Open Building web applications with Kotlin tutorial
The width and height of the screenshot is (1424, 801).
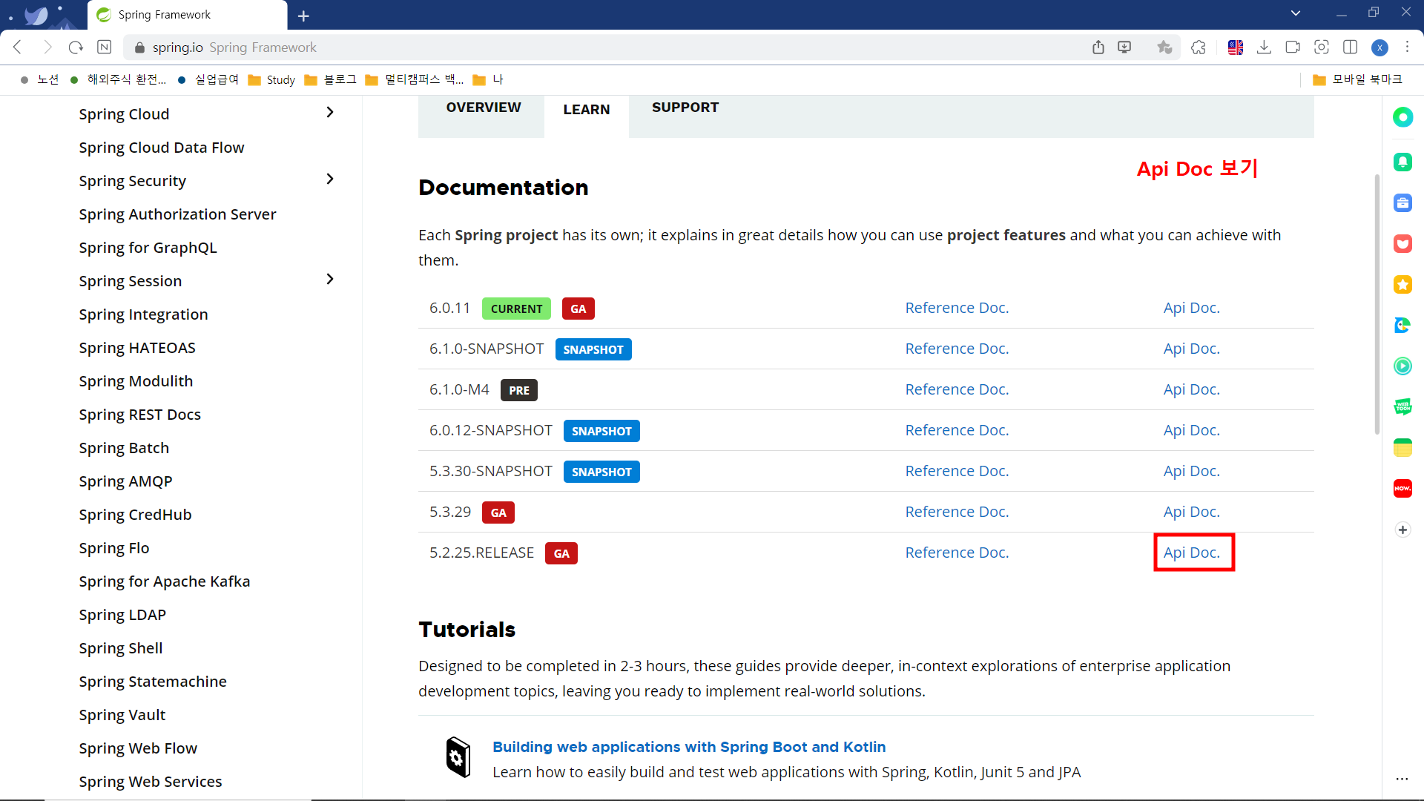tap(689, 747)
